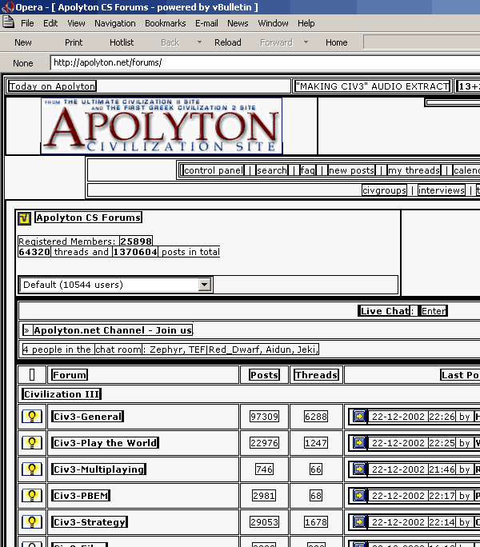The width and height of the screenshot is (480, 547).
Task: Open the None dropdown beside address bar
Action: [23, 63]
